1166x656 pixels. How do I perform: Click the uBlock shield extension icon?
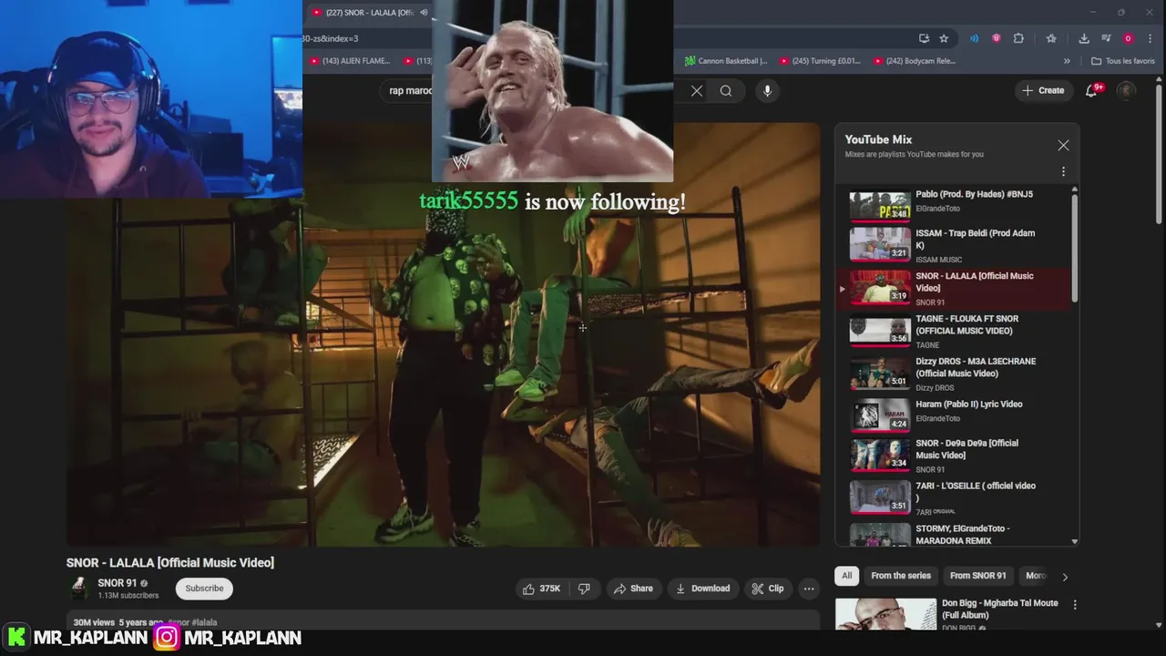pos(997,38)
